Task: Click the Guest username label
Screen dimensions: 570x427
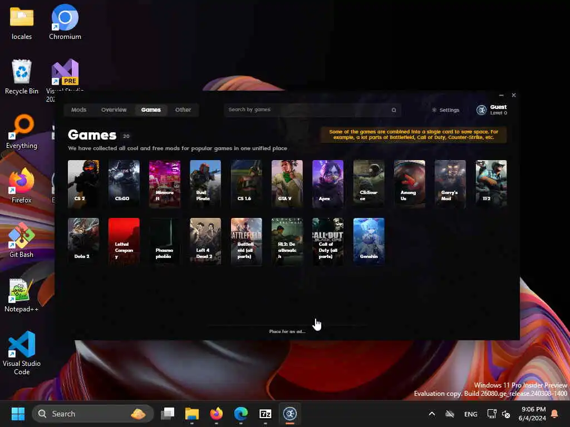Action: pos(498,107)
